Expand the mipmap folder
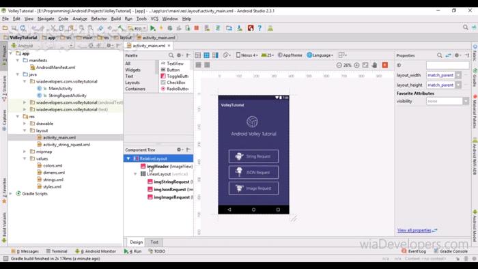 pos(25,152)
